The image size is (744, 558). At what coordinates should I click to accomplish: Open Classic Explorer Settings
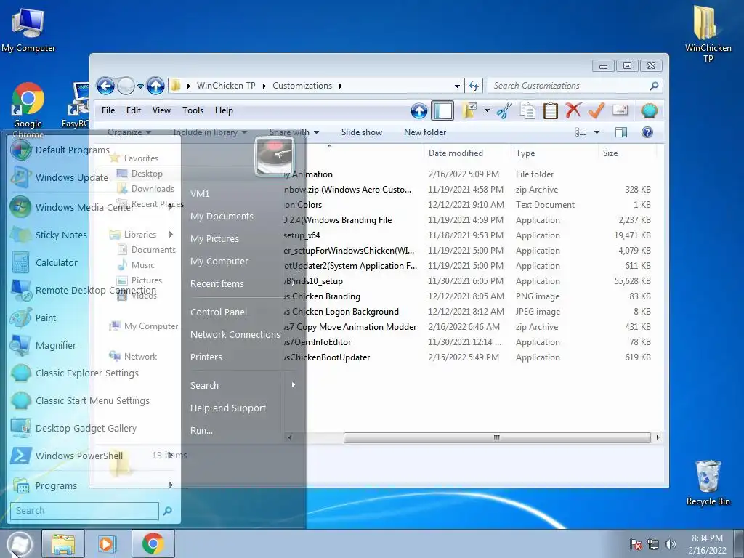coord(93,373)
